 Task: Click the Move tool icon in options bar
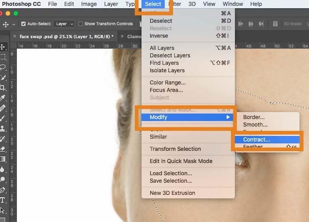point(6,24)
